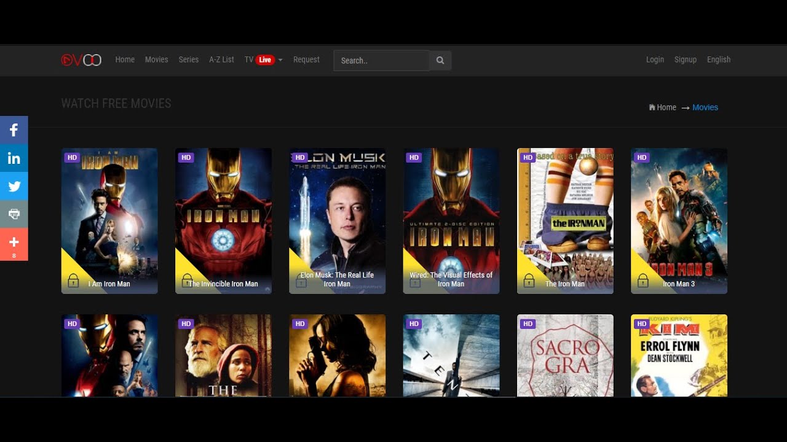Click the search magnifier button

(440, 60)
